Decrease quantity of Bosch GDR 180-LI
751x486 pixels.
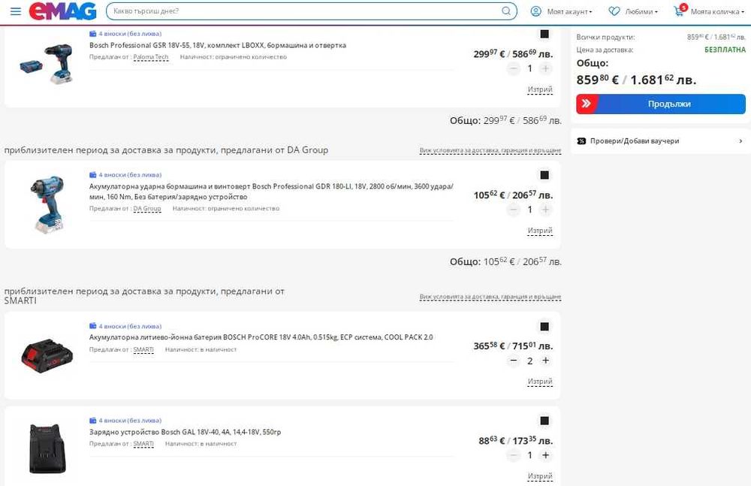point(514,210)
